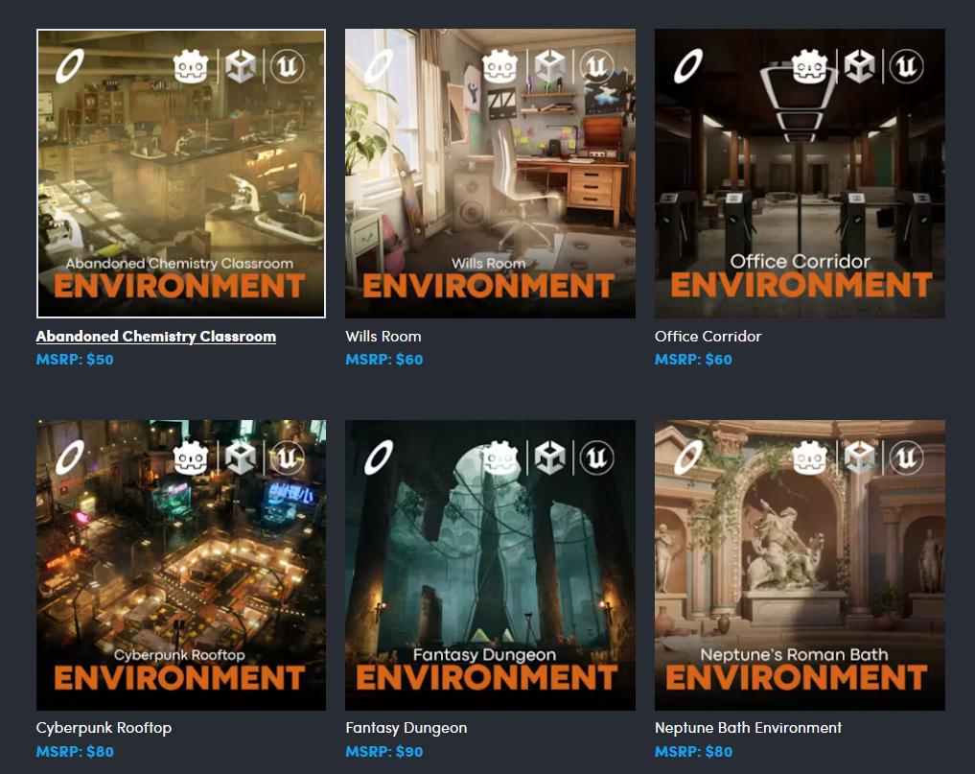Open the Wills Room title link
This screenshot has width=975, height=774.
click(383, 337)
